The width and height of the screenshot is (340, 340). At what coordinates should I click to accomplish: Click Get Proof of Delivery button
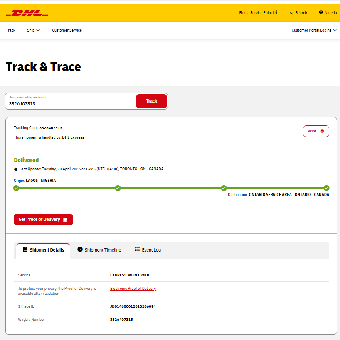tap(43, 220)
